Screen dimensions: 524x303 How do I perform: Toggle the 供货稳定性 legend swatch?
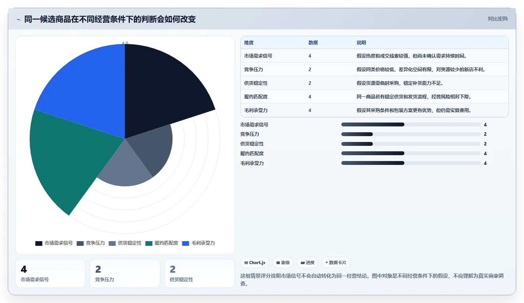[x=112, y=243]
